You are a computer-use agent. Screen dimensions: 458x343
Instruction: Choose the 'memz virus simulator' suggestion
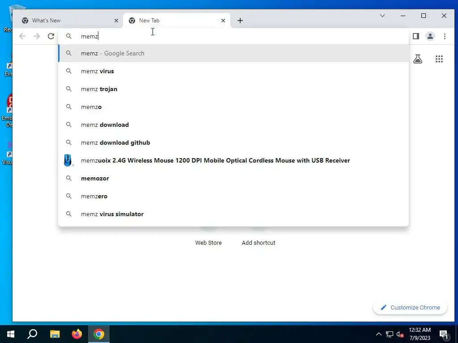coord(233,214)
